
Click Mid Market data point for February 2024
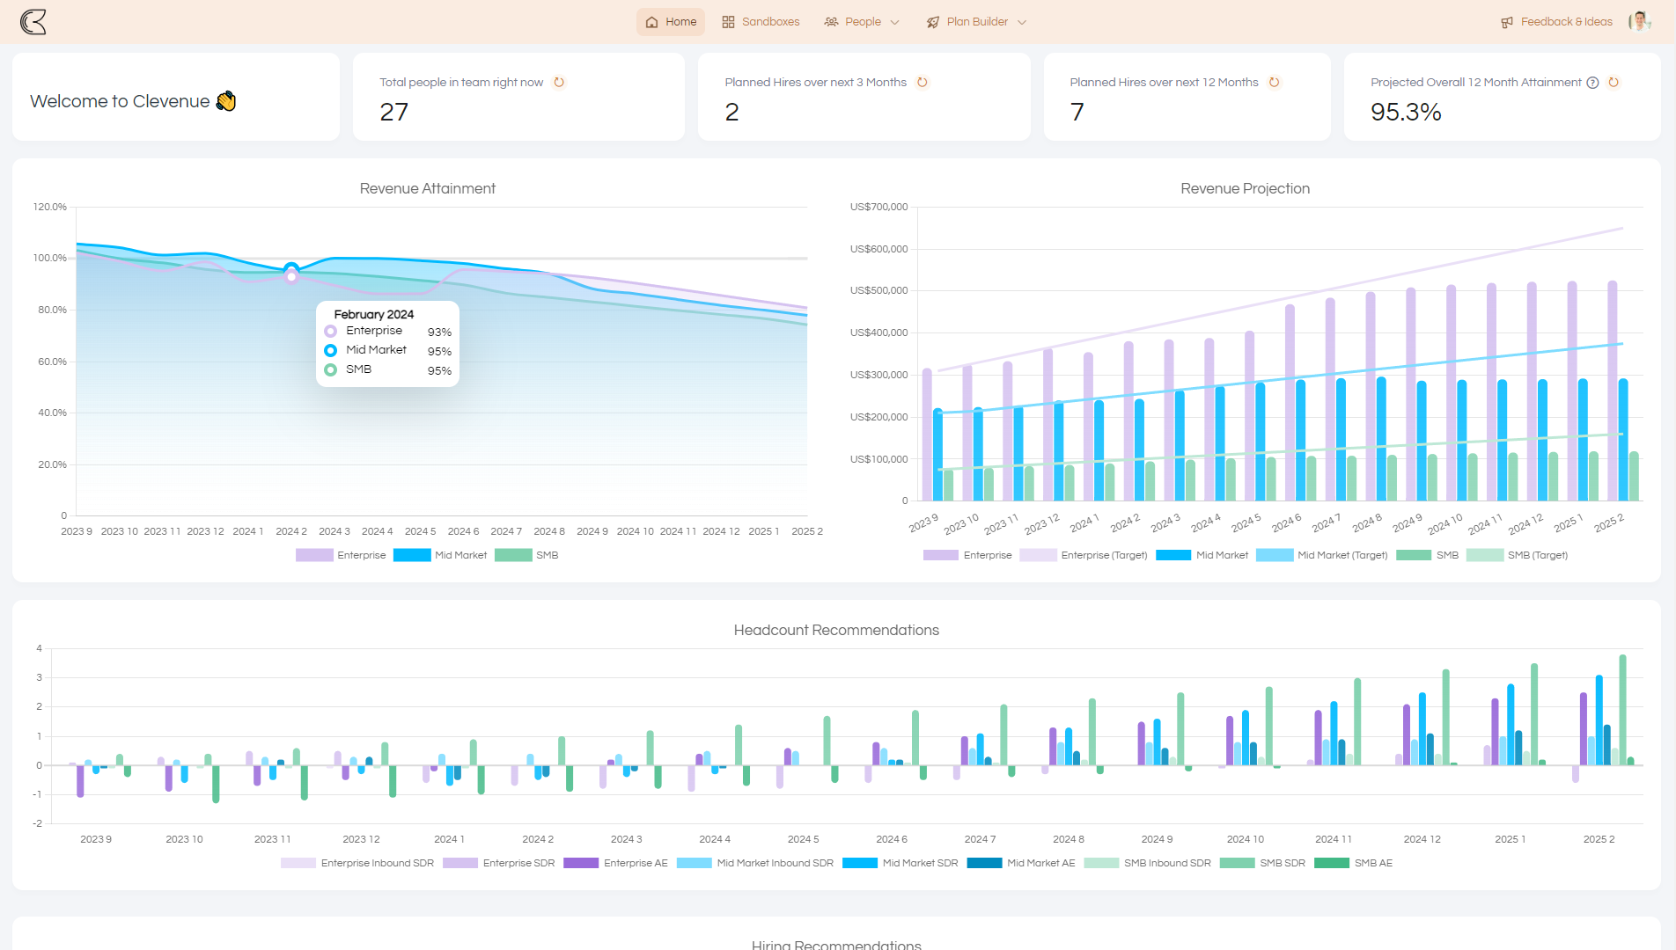tap(291, 268)
